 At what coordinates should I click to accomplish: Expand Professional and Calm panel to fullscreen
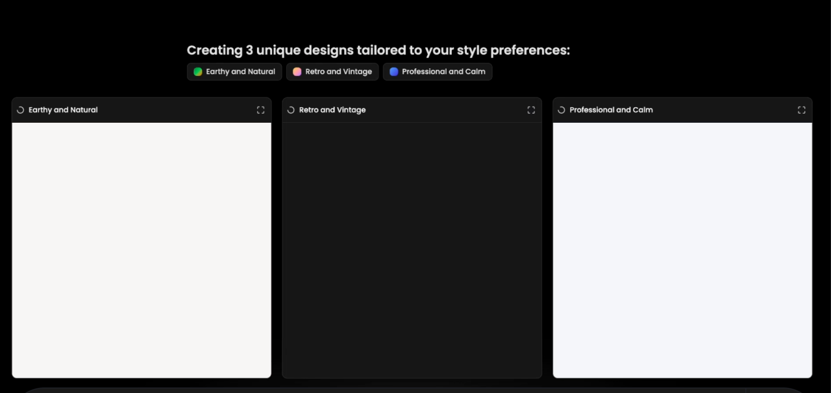(801, 110)
